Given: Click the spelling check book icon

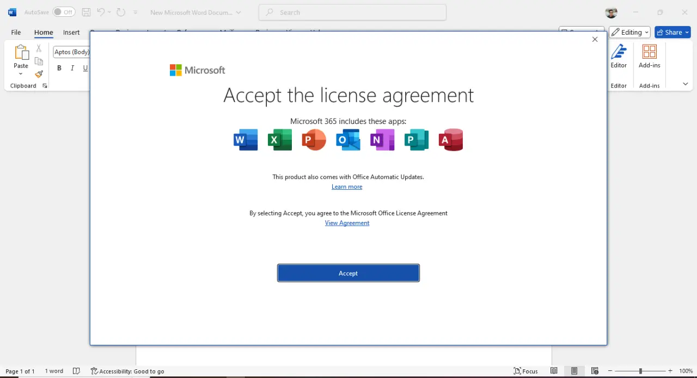Looking at the screenshot, I should (76, 371).
